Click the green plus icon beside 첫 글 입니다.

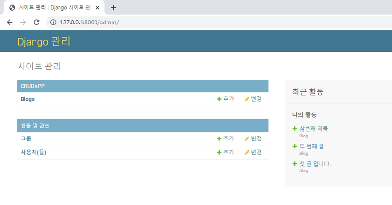295,164
